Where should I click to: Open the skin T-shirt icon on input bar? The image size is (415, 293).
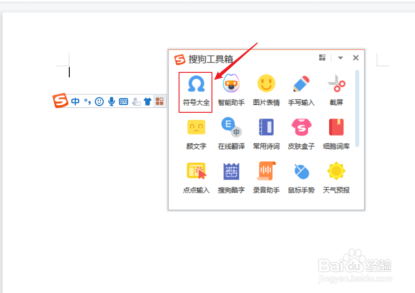[148, 101]
